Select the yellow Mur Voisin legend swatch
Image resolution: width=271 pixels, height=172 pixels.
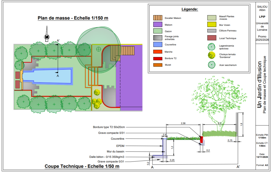click(x=212, y=25)
